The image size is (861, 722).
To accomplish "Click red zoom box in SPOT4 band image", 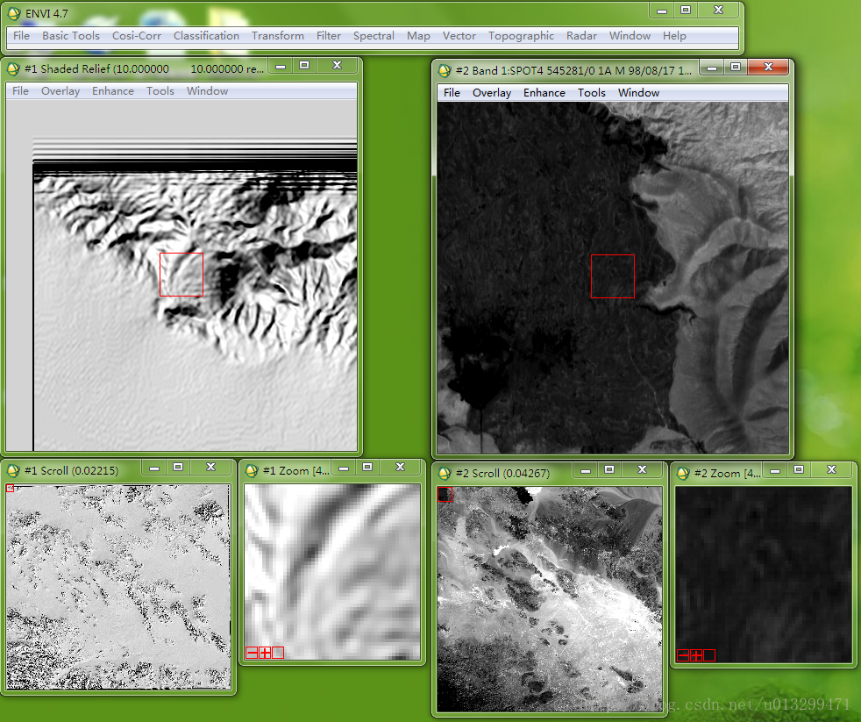I will [x=612, y=276].
